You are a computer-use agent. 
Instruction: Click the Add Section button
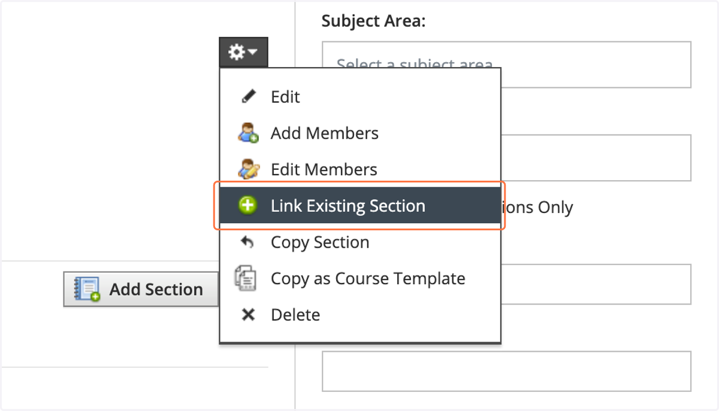click(141, 290)
